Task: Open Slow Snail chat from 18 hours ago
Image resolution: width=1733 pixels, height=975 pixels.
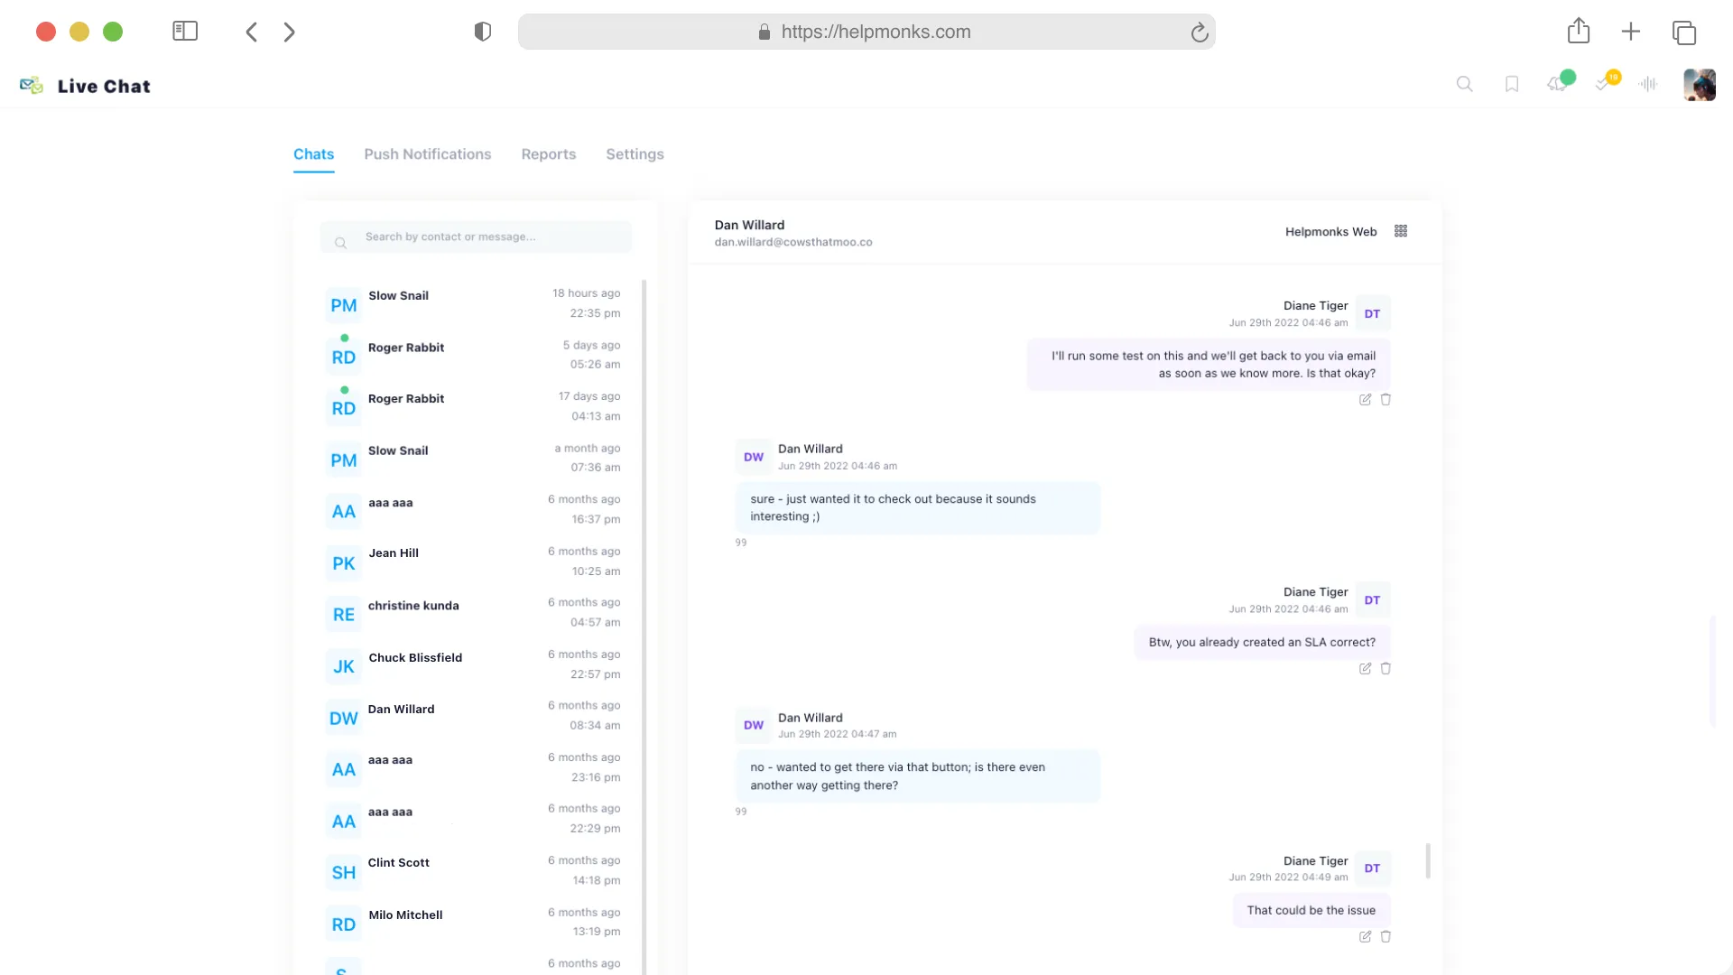Action: 474,304
